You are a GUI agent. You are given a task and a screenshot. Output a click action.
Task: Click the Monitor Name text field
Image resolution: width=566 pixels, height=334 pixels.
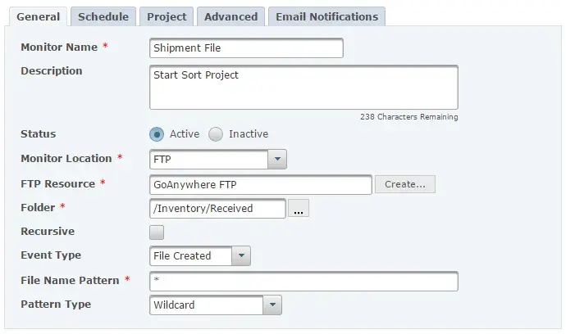(246, 48)
